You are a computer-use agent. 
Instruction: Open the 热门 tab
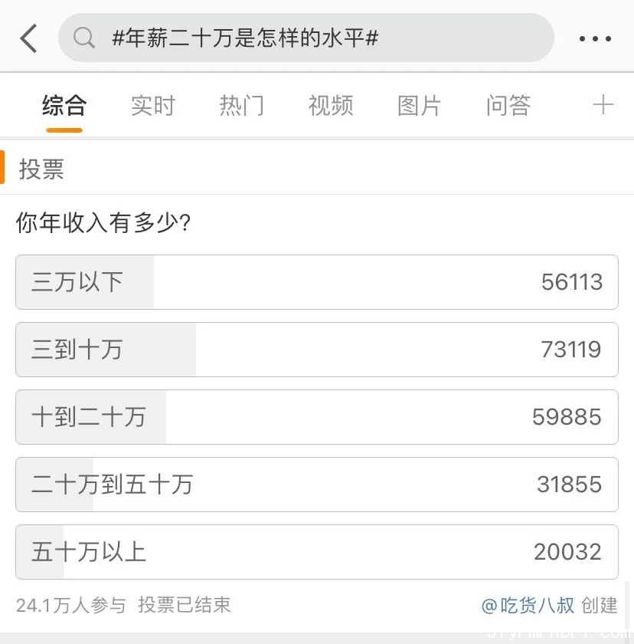242,106
